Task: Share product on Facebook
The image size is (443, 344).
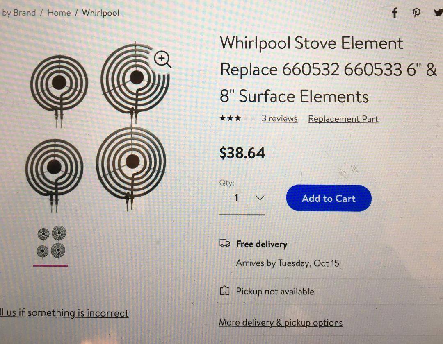Action: [x=395, y=13]
